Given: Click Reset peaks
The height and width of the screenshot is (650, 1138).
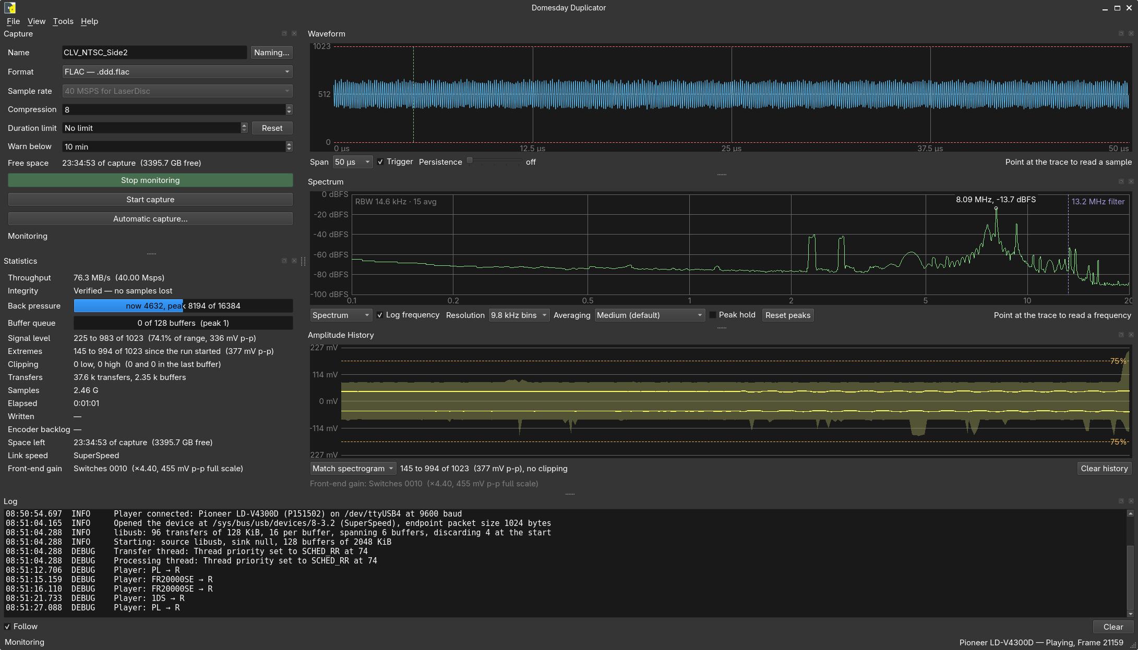Looking at the screenshot, I should tap(788, 315).
